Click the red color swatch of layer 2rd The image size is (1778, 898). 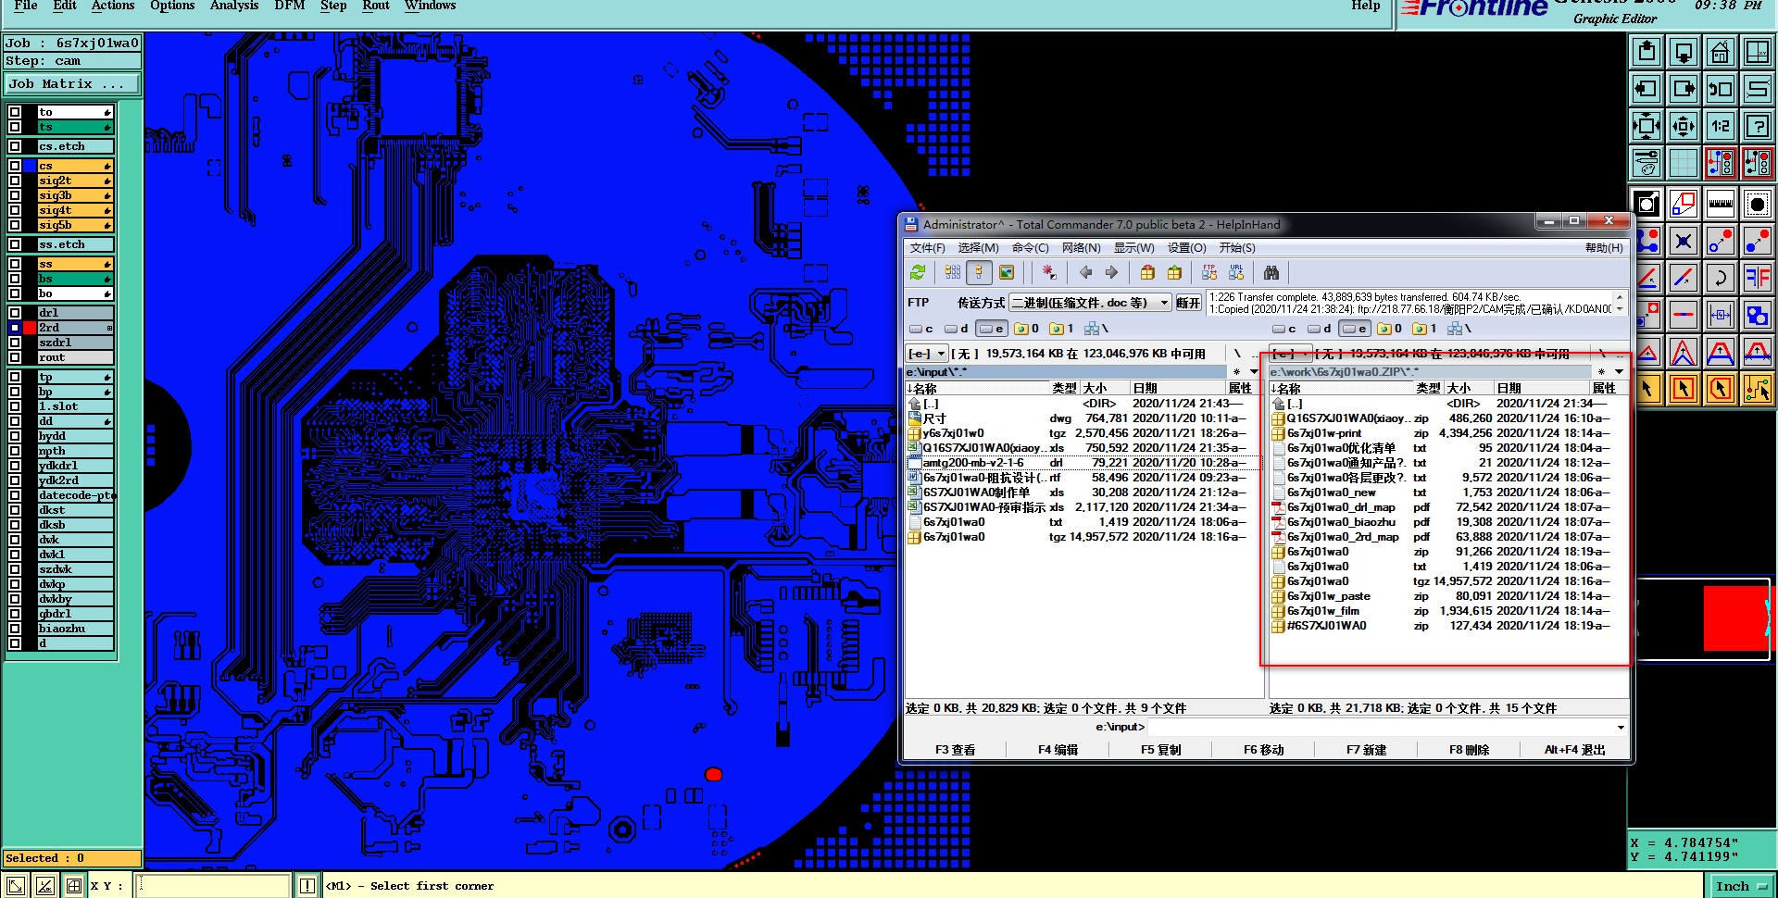pos(30,328)
